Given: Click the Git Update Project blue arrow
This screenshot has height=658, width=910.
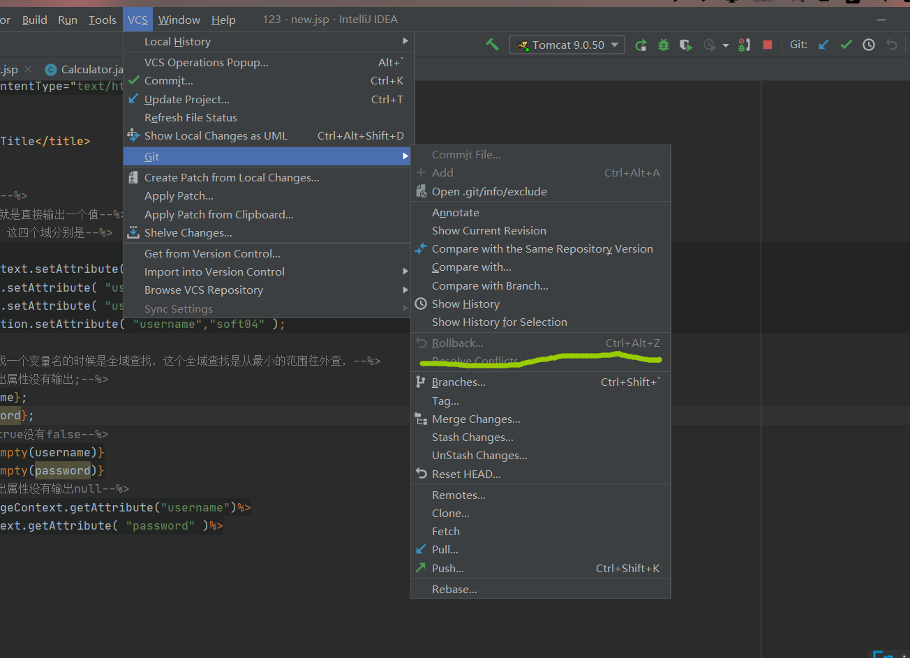Looking at the screenshot, I should pyautogui.click(x=823, y=45).
